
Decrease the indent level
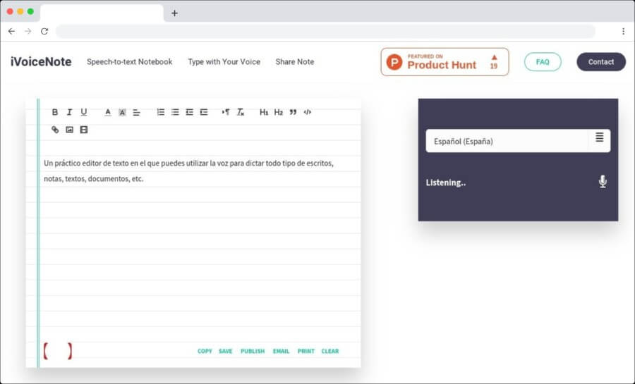click(189, 112)
